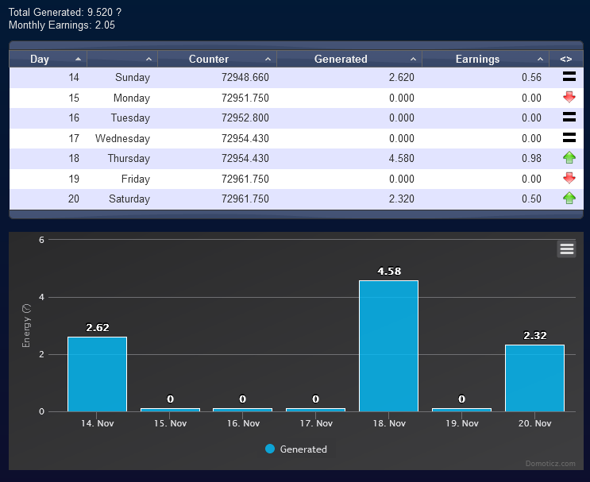Click the Wednesday cell
The image size is (590, 482).
(122, 138)
